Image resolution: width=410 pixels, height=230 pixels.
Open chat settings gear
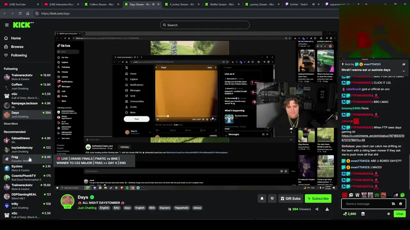(x=389, y=214)
